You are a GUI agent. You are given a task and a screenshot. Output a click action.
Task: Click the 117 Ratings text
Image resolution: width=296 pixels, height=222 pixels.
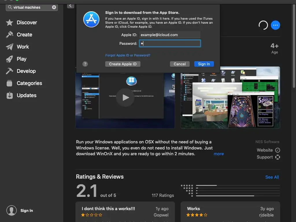coord(163,195)
